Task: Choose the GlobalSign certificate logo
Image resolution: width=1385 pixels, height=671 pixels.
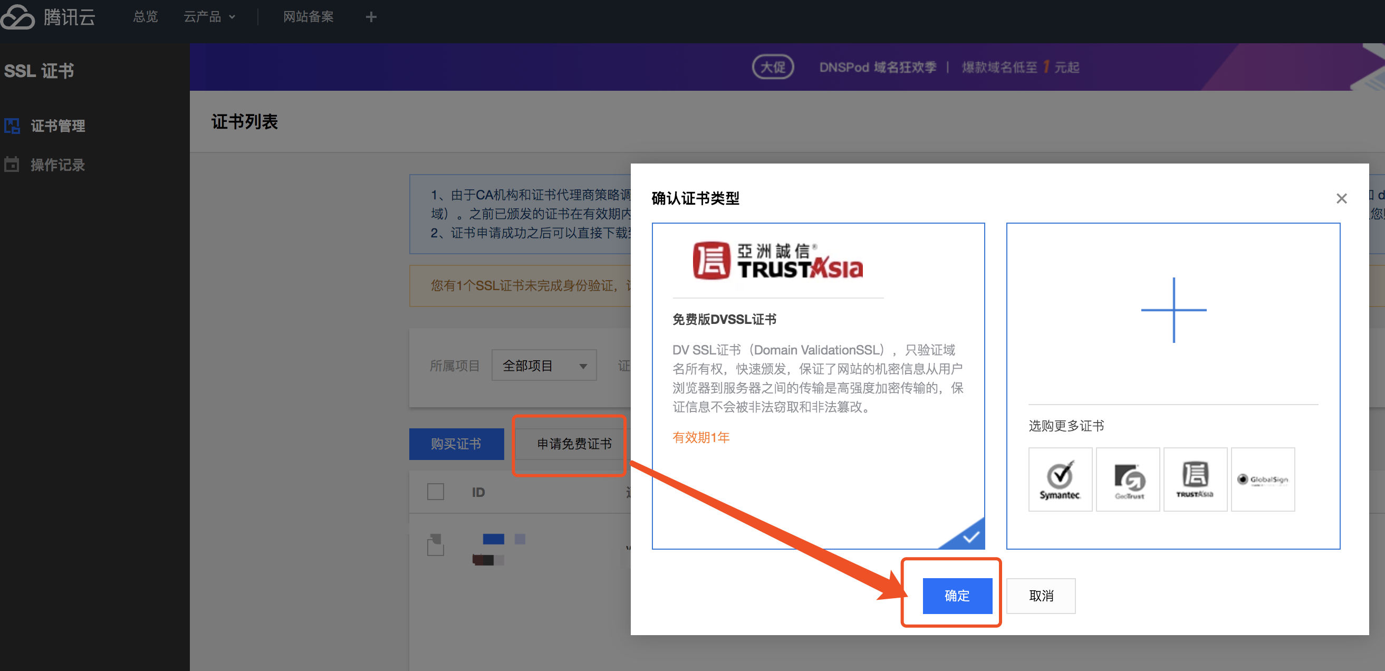Action: [x=1263, y=479]
